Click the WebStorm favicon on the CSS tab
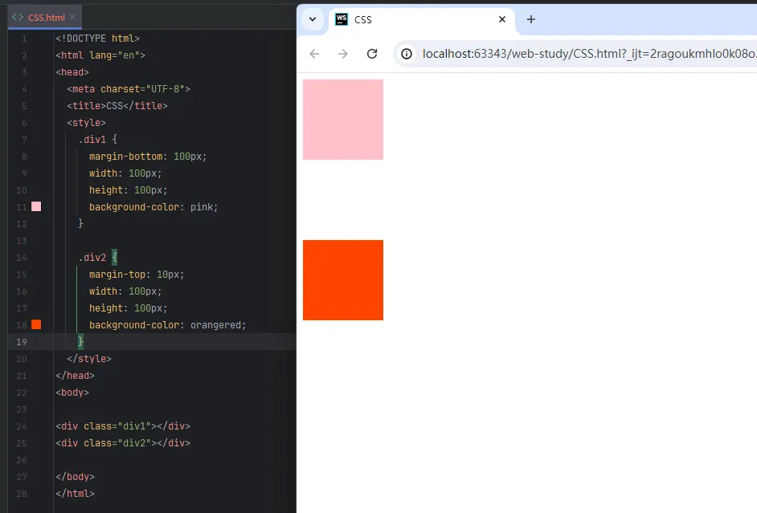 pos(342,19)
